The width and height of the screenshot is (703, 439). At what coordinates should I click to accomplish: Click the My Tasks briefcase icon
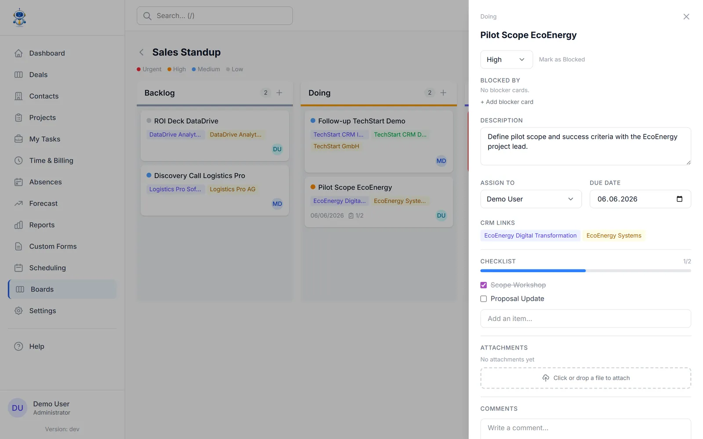point(18,139)
